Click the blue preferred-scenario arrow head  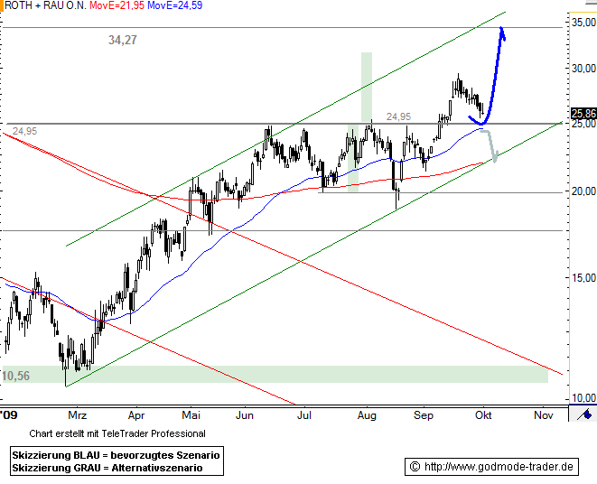click(x=502, y=33)
